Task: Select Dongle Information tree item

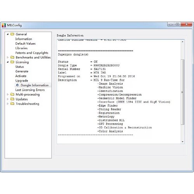Action: [35, 85]
